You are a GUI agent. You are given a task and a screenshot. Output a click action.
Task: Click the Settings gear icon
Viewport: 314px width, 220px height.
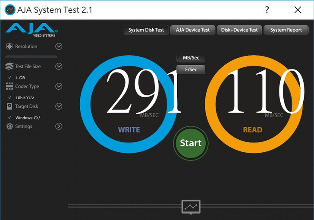[x=9, y=126]
